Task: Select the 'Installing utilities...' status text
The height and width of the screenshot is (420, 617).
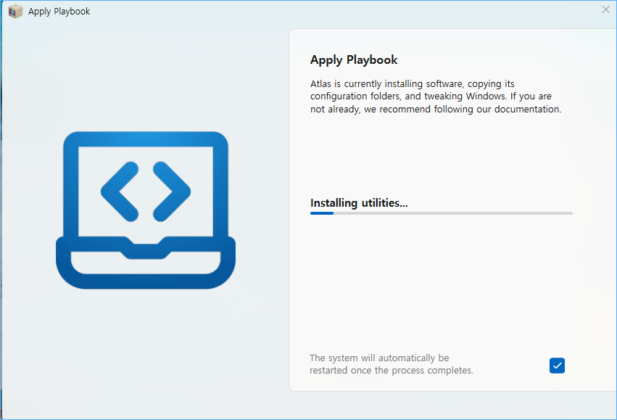Action: pyautogui.click(x=359, y=202)
